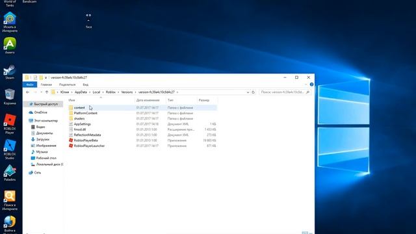This screenshot has width=416, height=234.
Task: Open the Steam desktop shortcut
Action: (x=10, y=72)
